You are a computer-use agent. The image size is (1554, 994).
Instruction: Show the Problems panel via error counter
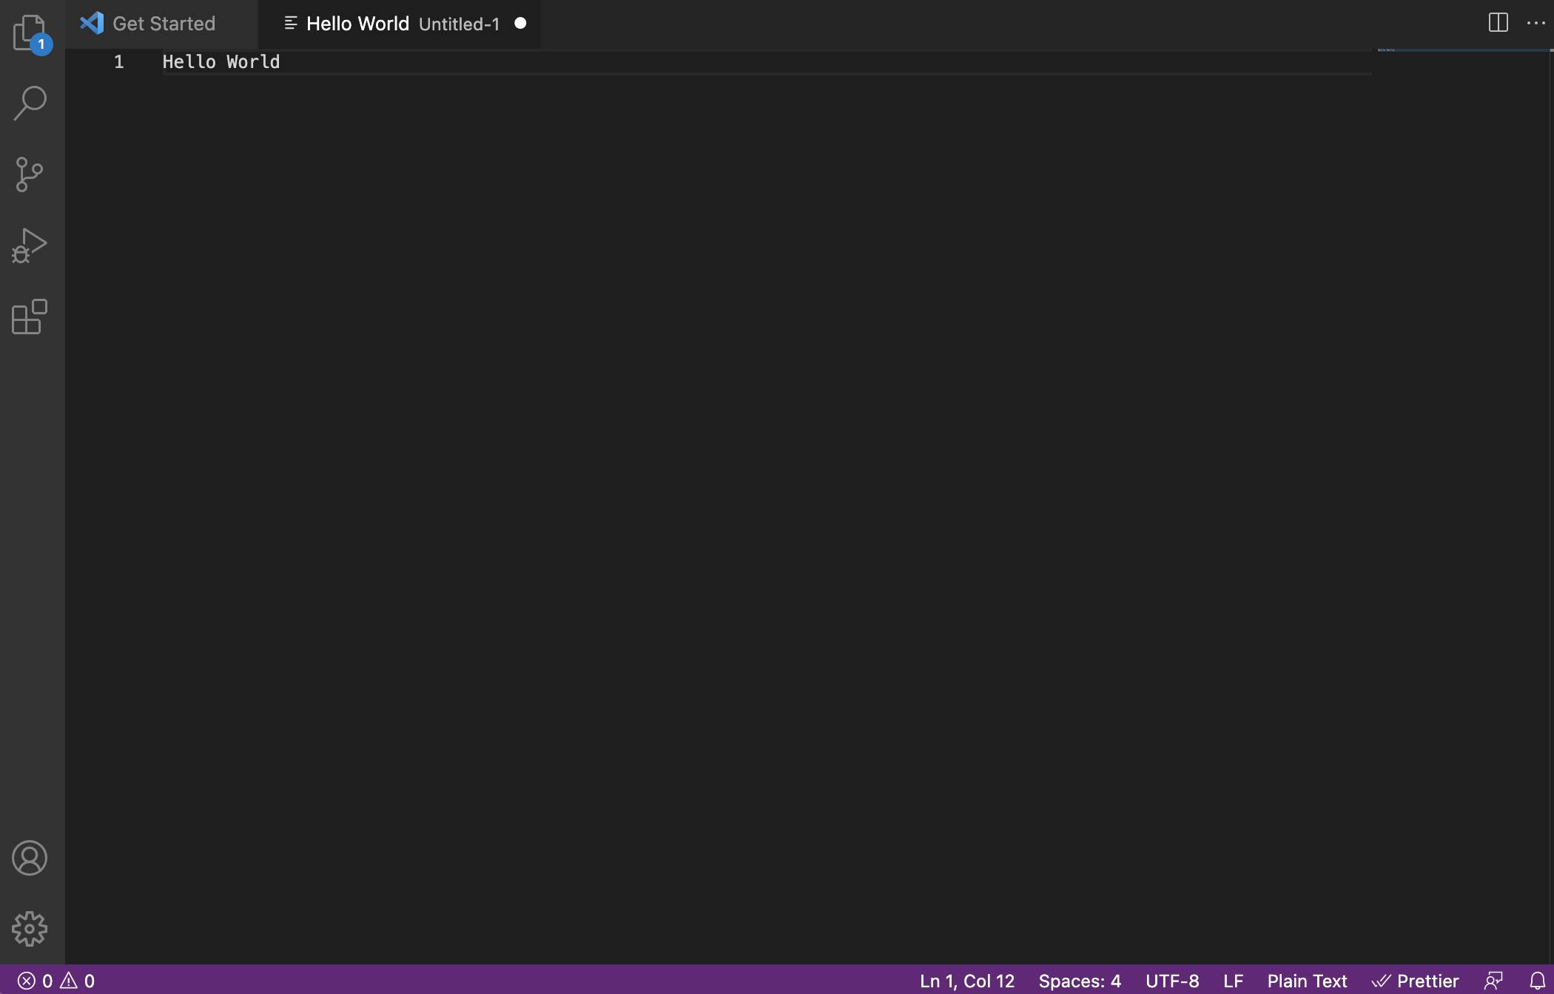point(55,979)
